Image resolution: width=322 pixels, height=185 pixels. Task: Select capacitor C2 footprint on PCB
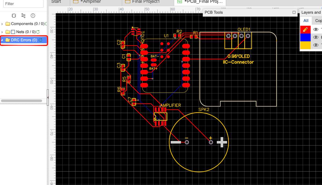(123, 45)
